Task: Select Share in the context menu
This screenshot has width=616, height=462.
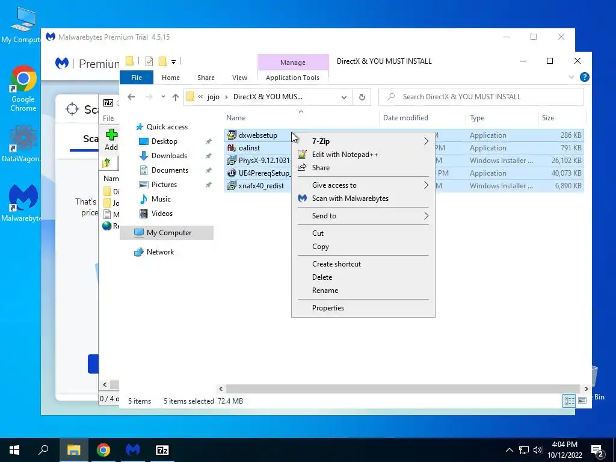Action: (363, 168)
